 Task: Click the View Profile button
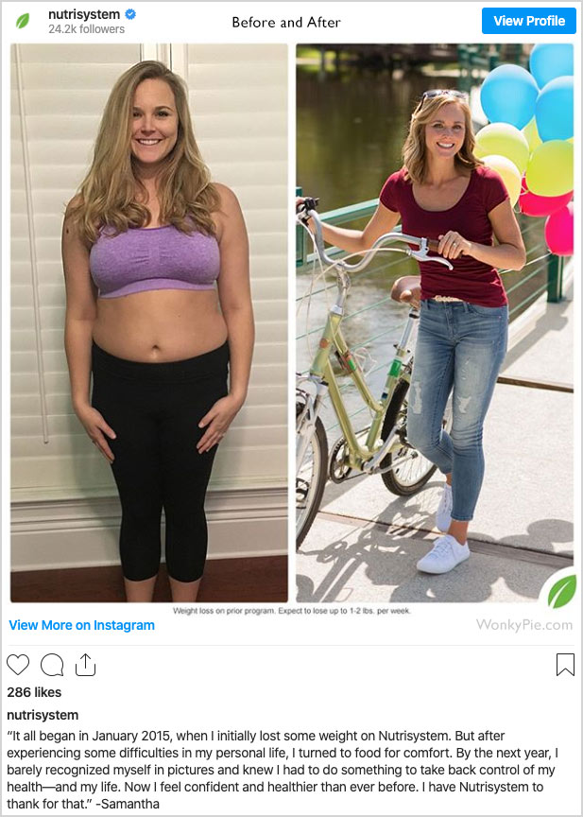tap(529, 21)
